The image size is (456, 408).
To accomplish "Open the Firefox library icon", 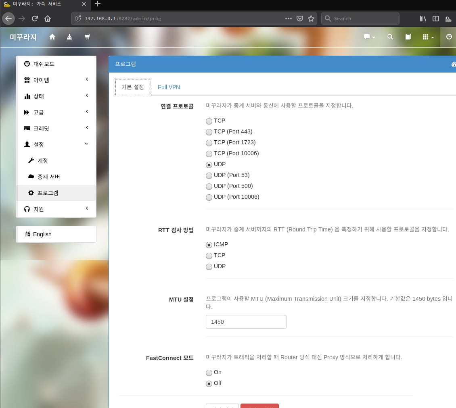I will coord(423,19).
